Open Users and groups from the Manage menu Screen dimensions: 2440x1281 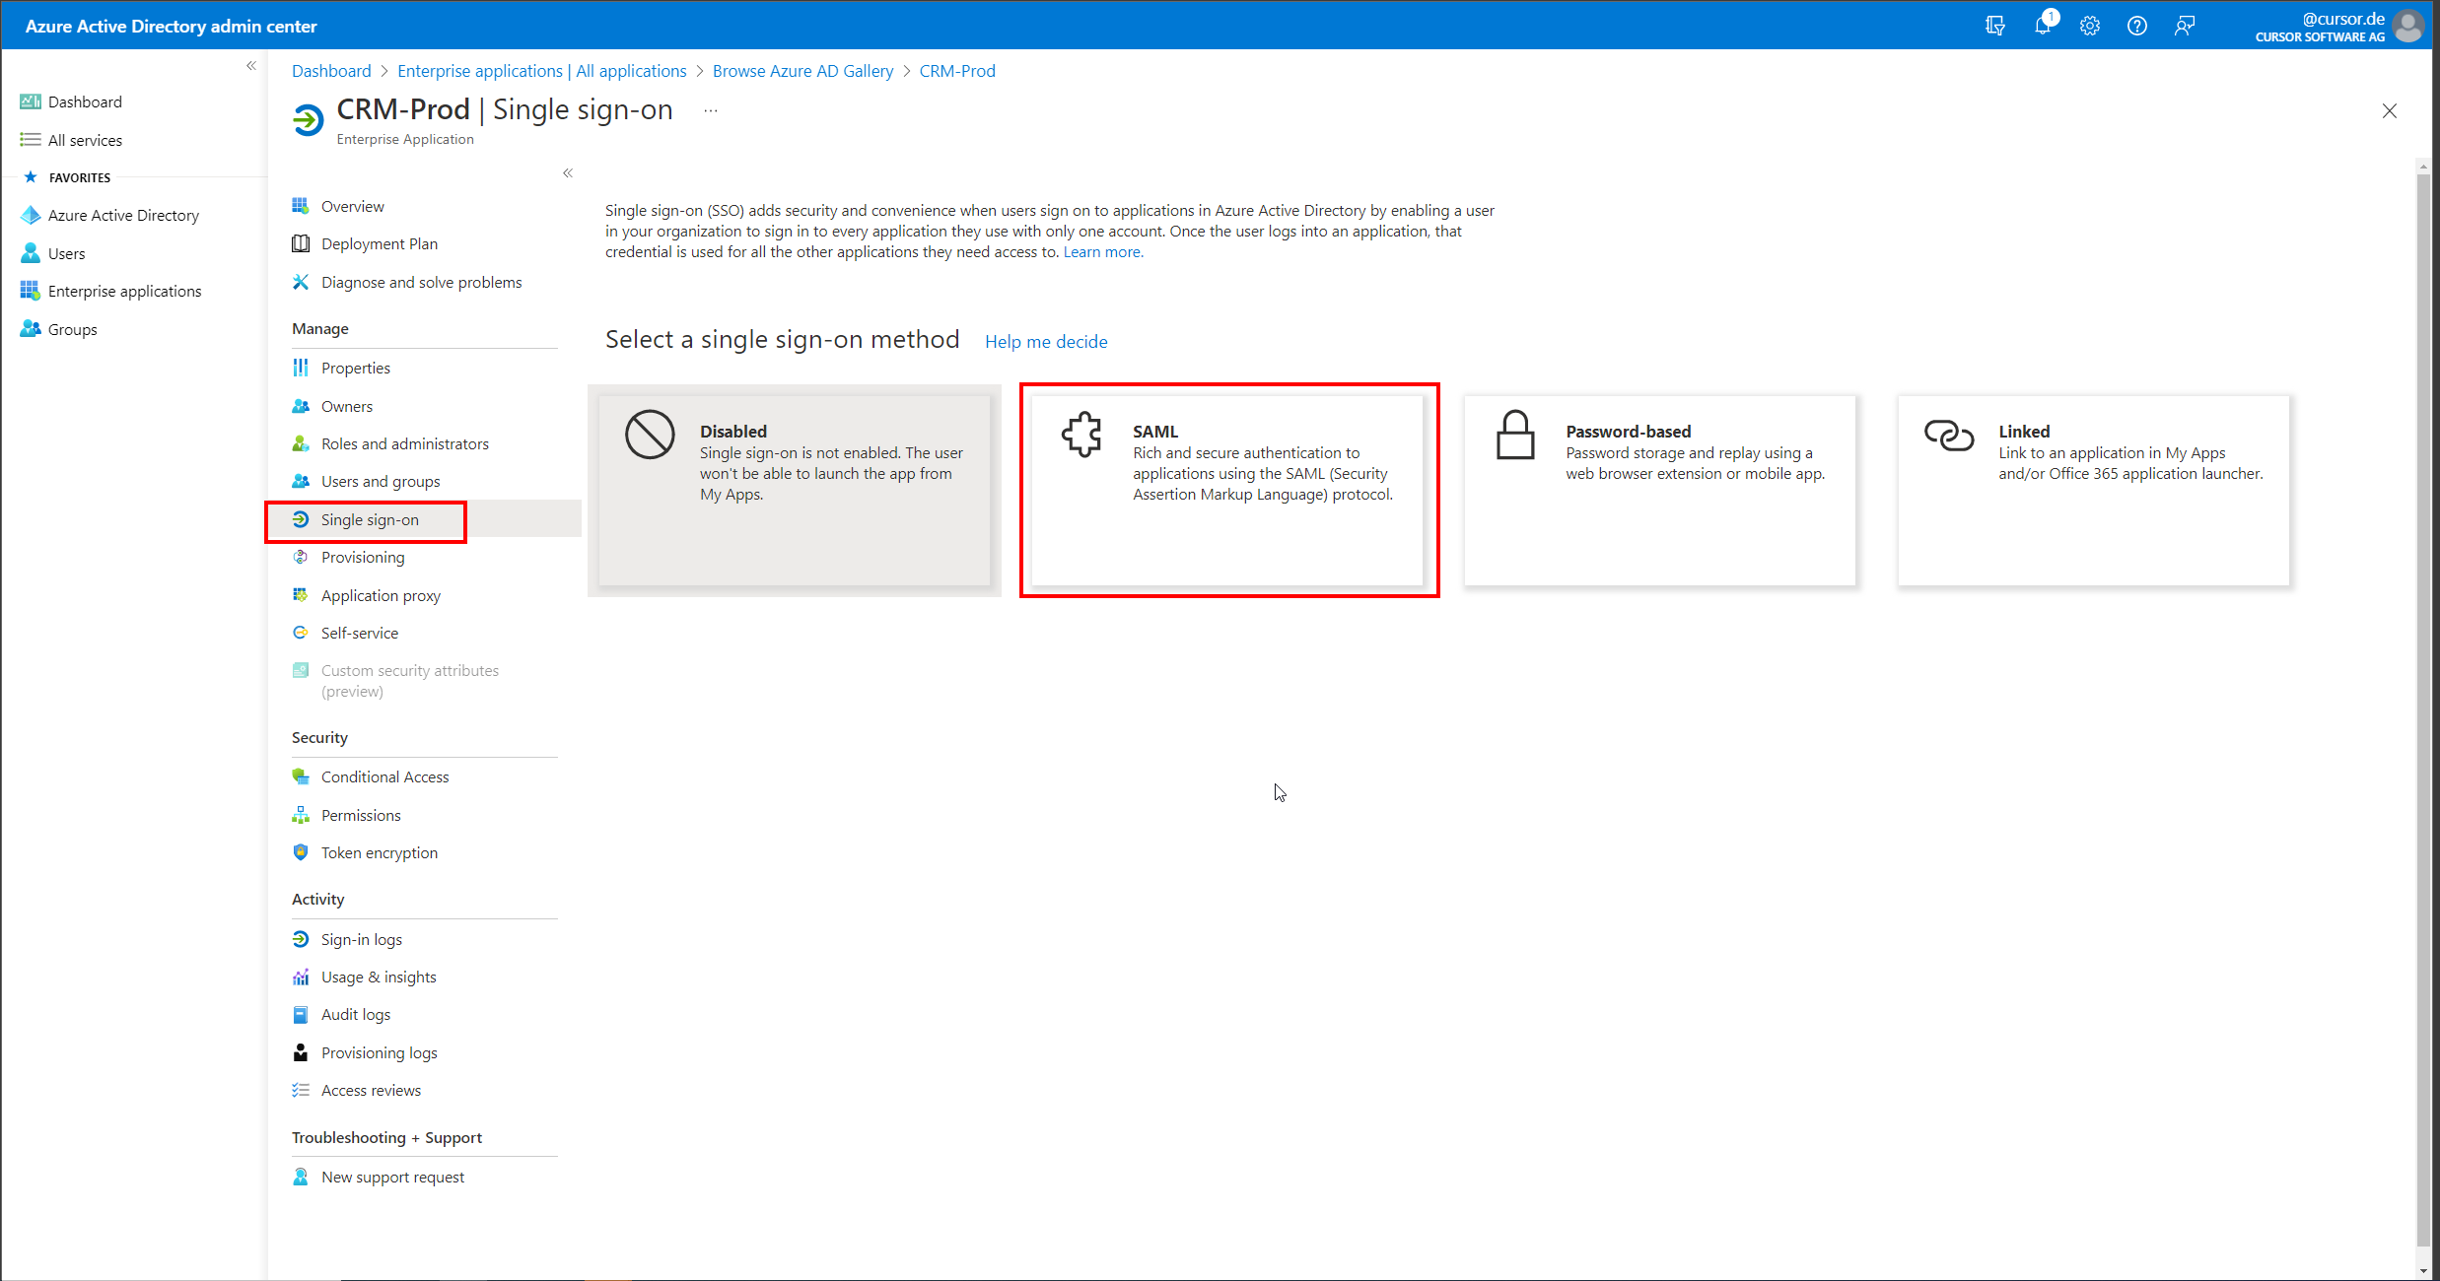[x=381, y=481]
